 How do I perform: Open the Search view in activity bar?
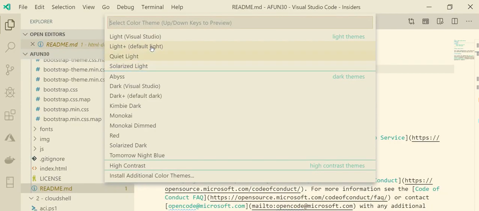pos(10,47)
